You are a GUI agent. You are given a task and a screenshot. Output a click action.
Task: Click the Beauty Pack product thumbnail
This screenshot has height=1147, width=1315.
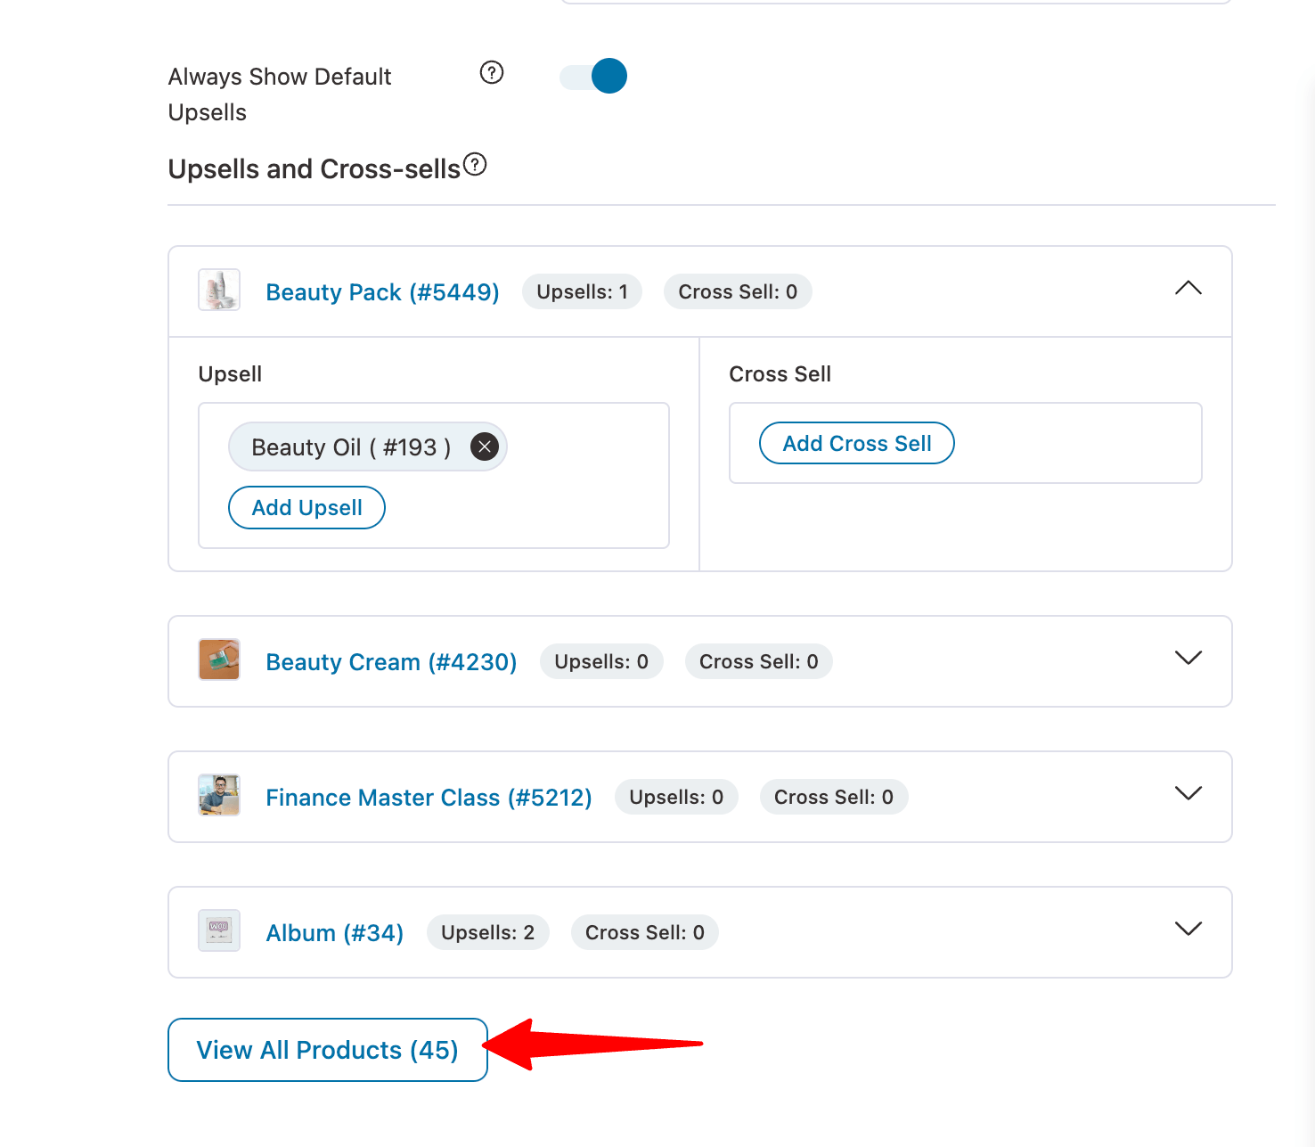(x=219, y=291)
